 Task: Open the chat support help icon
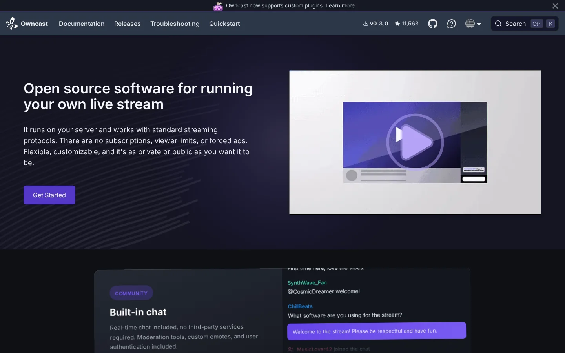pyautogui.click(x=452, y=24)
